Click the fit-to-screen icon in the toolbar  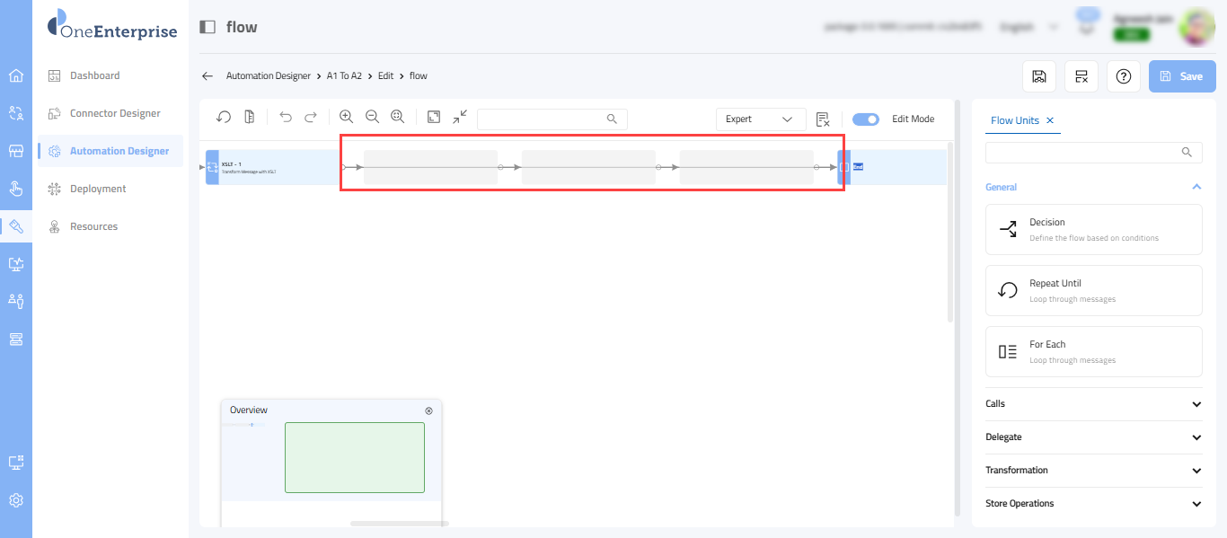pyautogui.click(x=434, y=118)
